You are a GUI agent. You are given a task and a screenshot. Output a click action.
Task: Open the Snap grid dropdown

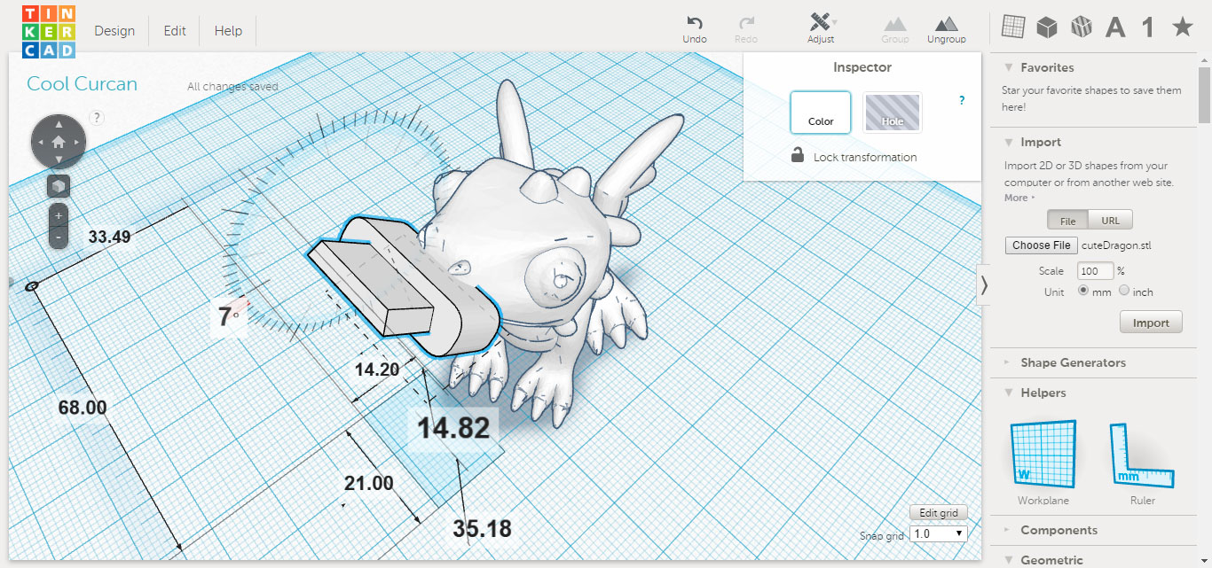[939, 533]
